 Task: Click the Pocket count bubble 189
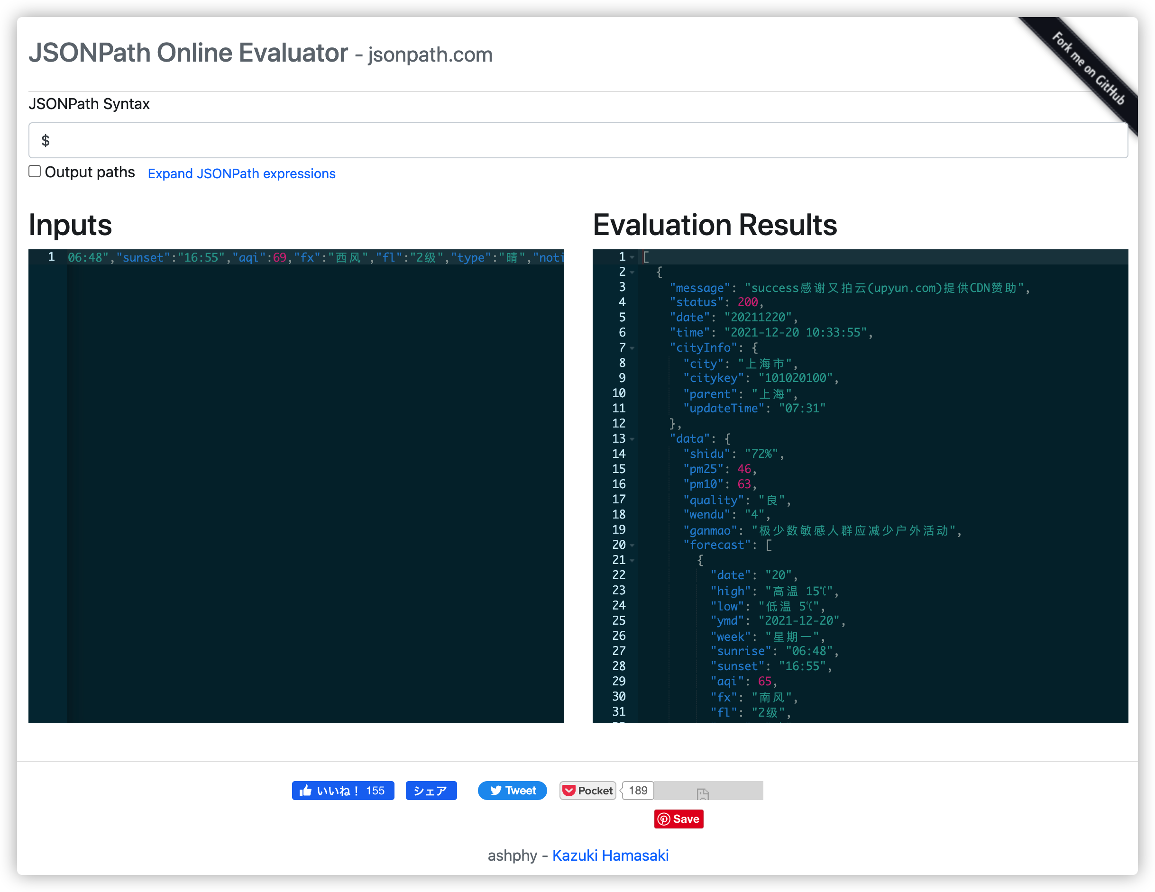[638, 791]
